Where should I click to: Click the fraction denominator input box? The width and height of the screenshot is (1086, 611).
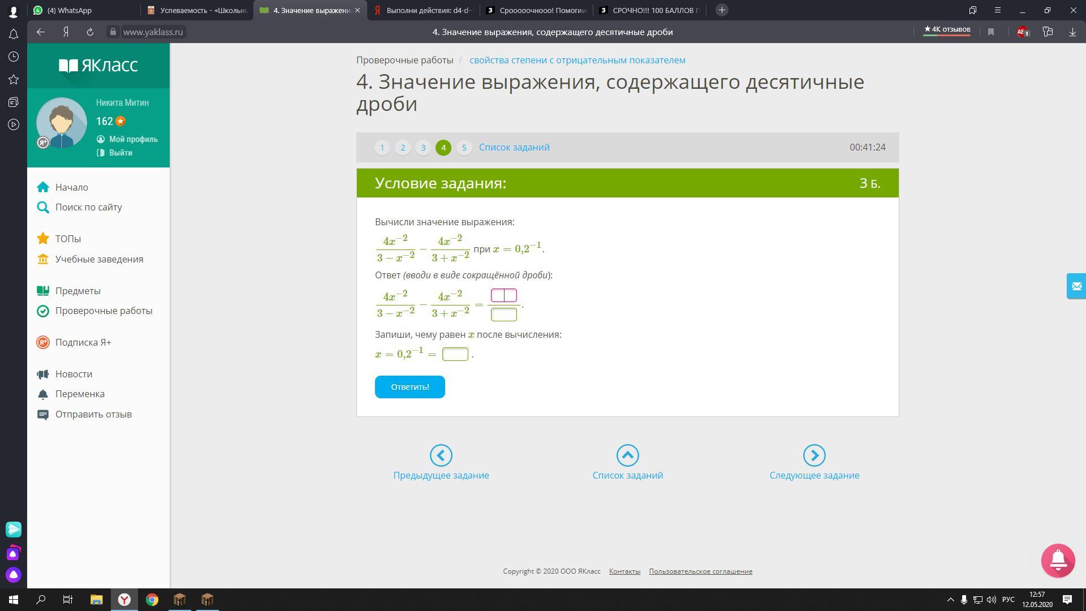[x=503, y=315]
